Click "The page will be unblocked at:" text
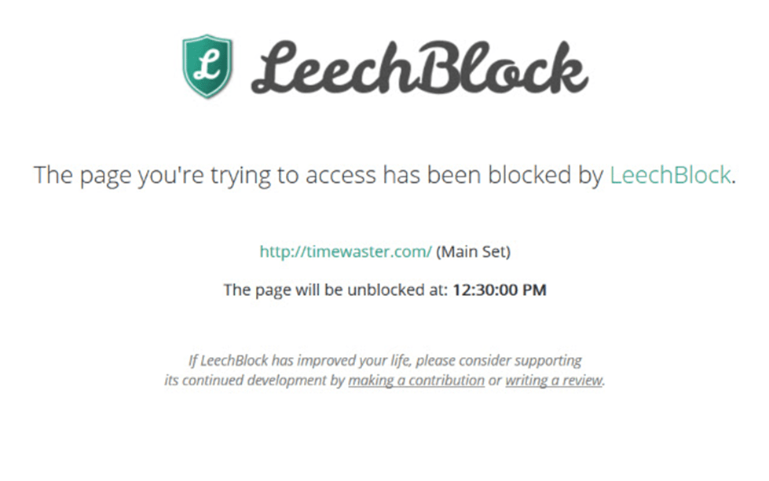Viewport: 769px width, 481px height. (335, 290)
